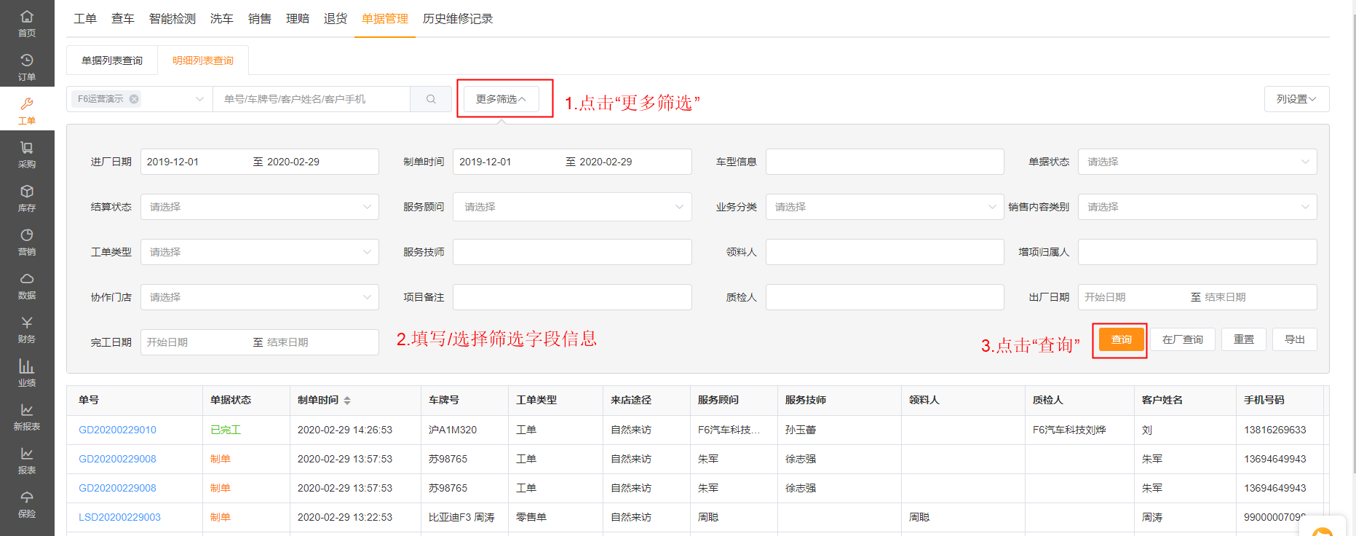Switch to the 明细列表查询 tab
This screenshot has width=1356, height=536.
pyautogui.click(x=203, y=60)
